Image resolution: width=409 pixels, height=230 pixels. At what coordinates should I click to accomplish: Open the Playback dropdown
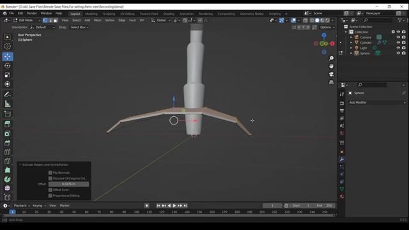22,206
